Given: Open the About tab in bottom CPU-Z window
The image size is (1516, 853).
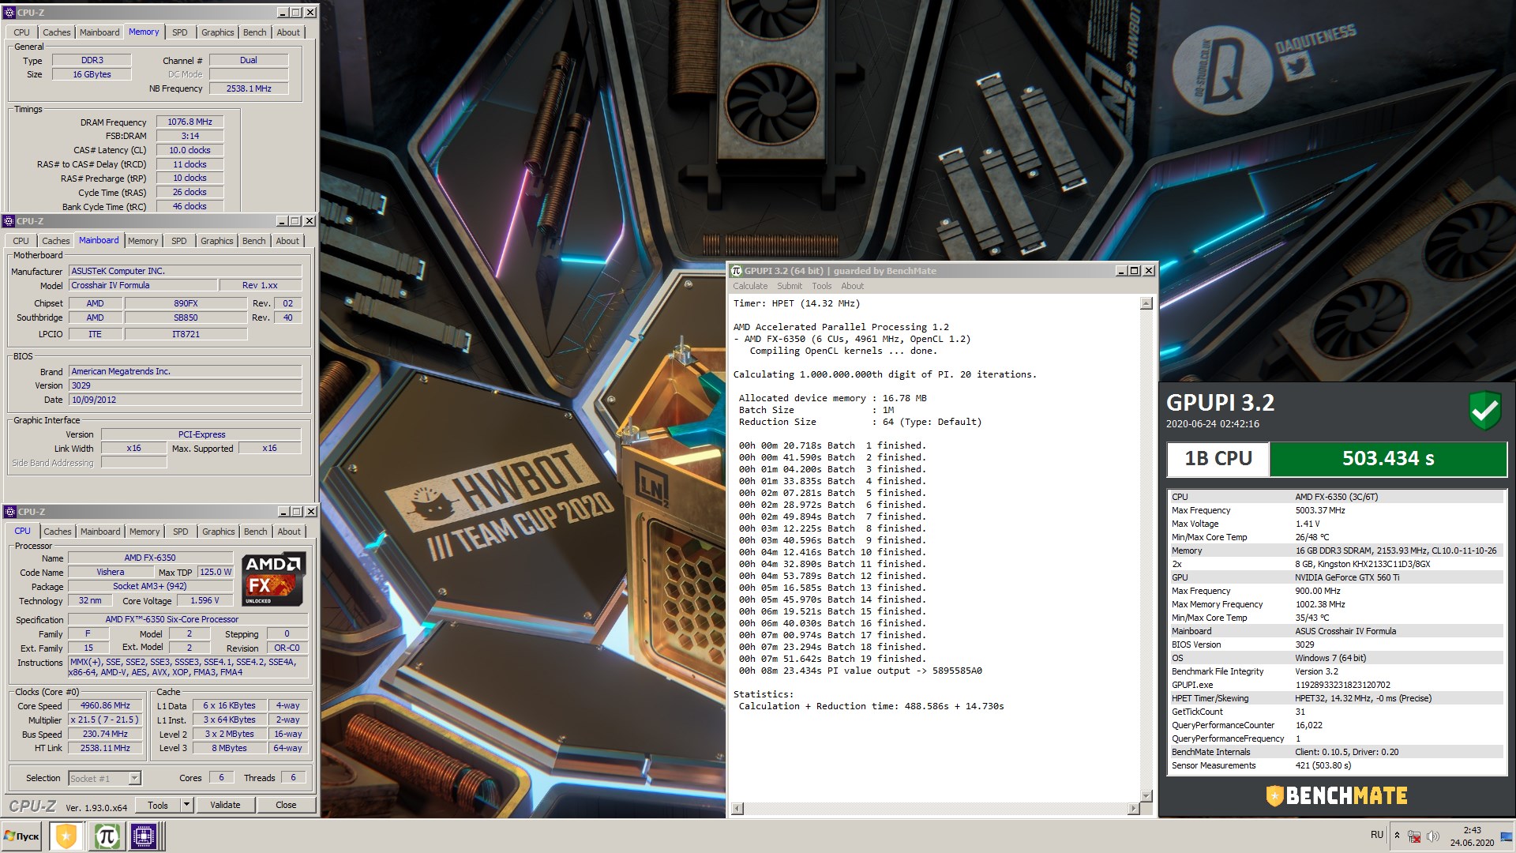Looking at the screenshot, I should click(289, 532).
